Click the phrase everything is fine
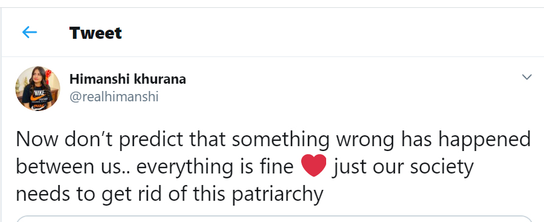 tap(215, 167)
